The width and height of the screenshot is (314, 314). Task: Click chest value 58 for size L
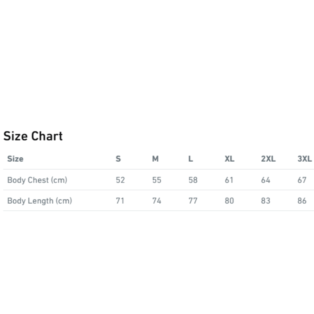coord(193,180)
